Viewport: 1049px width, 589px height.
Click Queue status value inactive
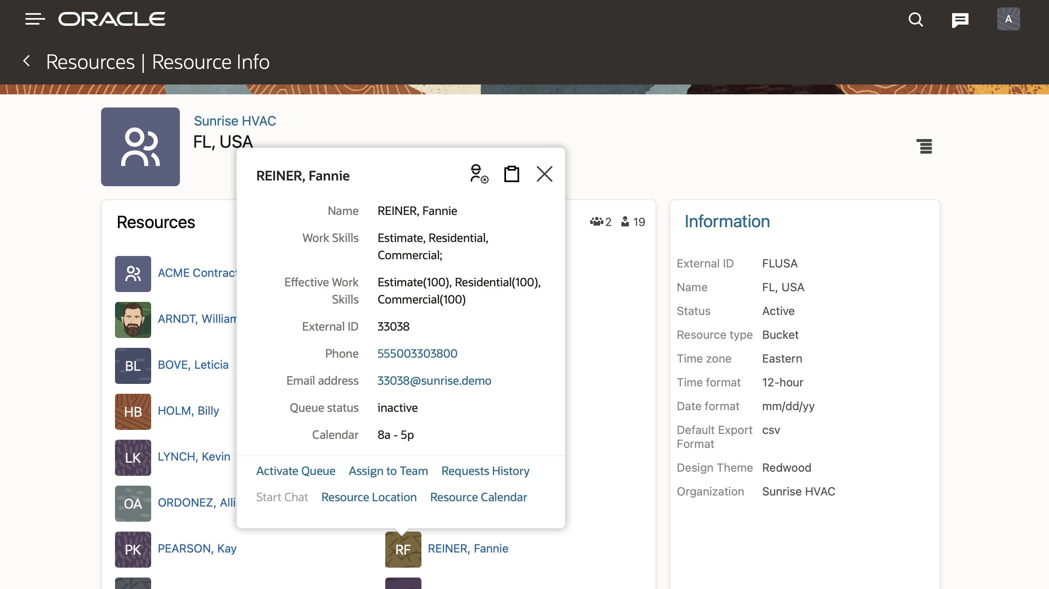point(398,408)
